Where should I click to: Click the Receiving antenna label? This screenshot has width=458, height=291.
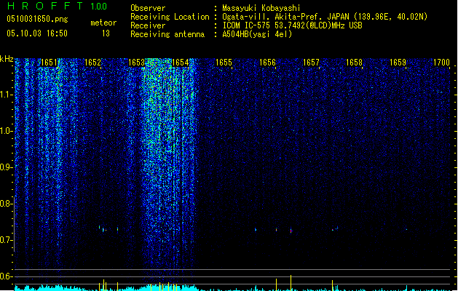pyautogui.click(x=167, y=34)
